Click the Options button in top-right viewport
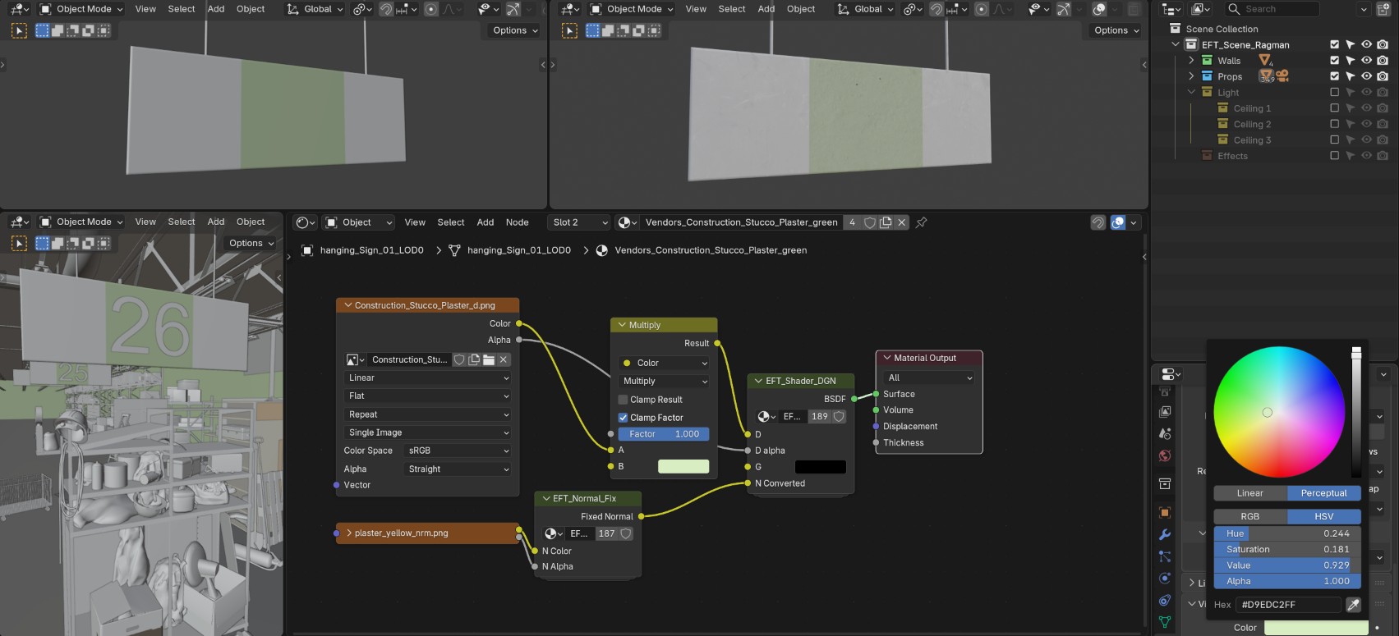 1116,30
